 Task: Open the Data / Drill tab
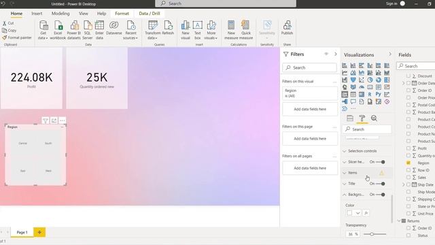click(x=150, y=14)
